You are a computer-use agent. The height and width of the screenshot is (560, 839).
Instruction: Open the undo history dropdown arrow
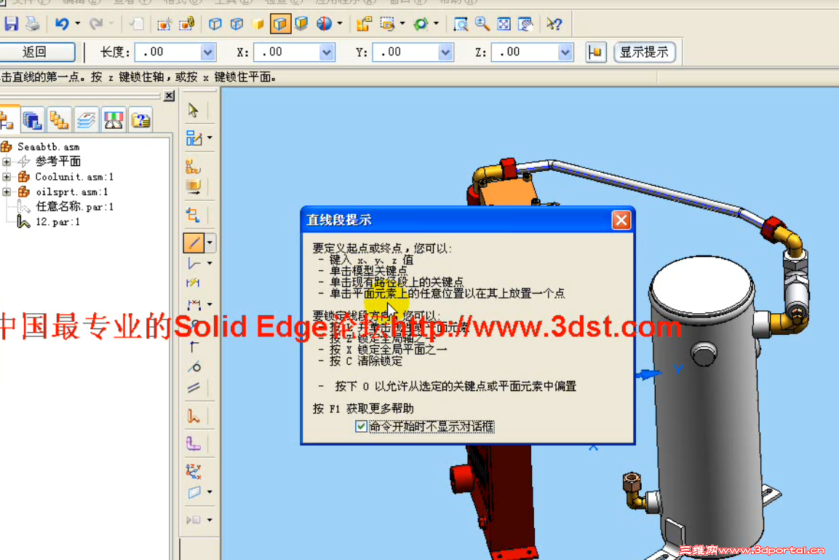pyautogui.click(x=78, y=23)
